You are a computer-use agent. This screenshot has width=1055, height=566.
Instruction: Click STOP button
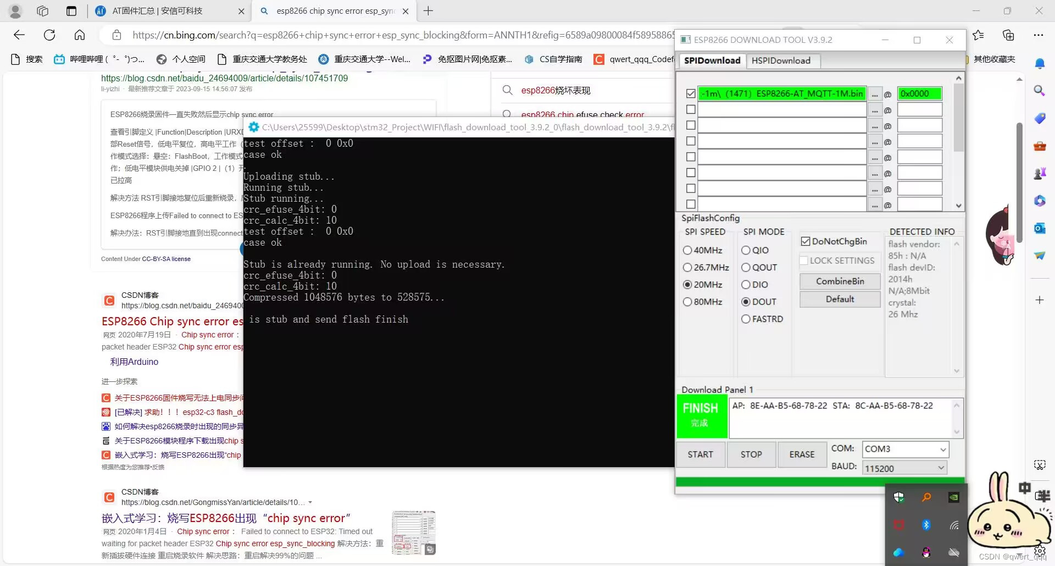click(751, 454)
